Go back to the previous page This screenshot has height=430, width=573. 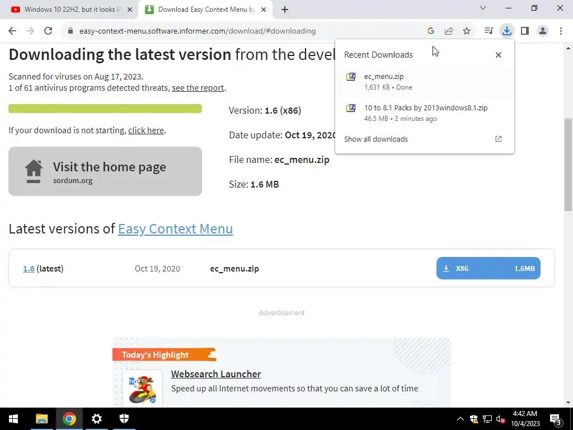[x=12, y=31]
